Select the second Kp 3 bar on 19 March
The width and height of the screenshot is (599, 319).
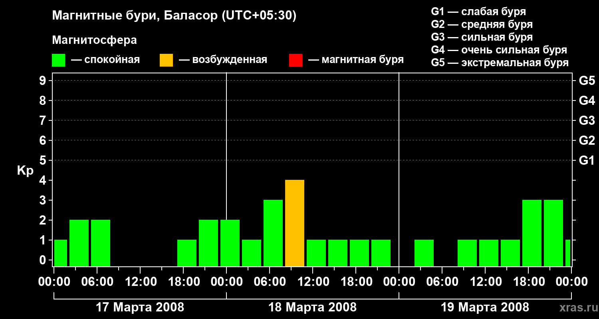coord(553,233)
